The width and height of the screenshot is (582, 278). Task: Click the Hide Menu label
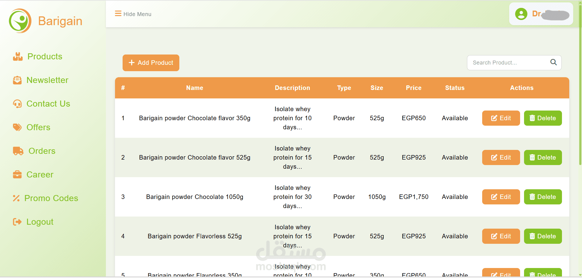pyautogui.click(x=137, y=14)
